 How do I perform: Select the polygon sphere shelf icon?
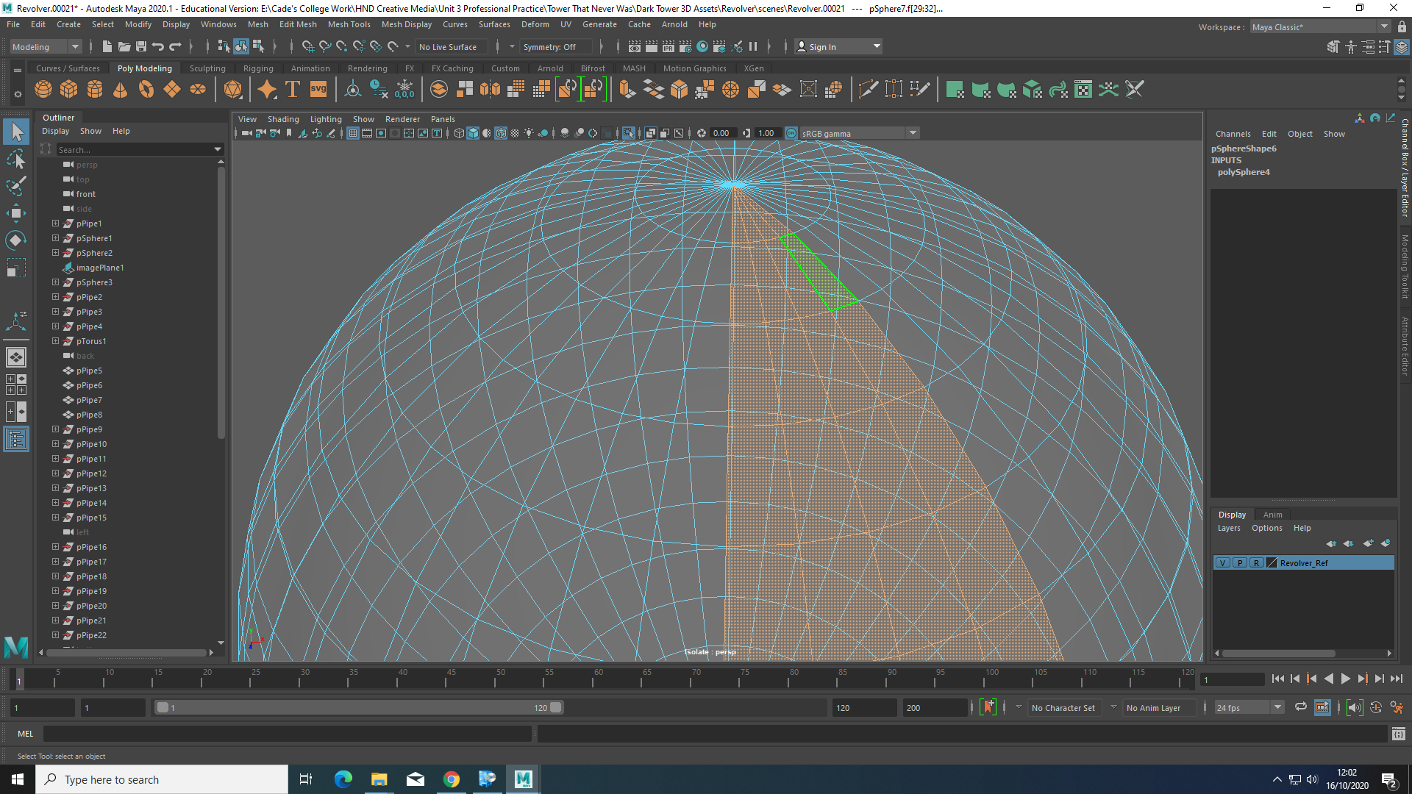click(43, 90)
